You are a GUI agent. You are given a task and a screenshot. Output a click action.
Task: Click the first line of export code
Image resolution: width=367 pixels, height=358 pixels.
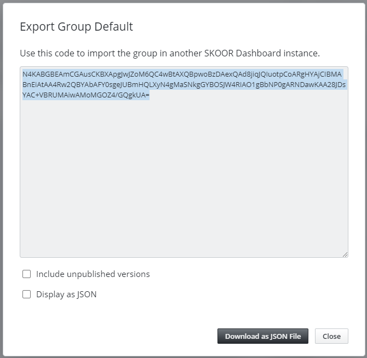[x=182, y=74]
